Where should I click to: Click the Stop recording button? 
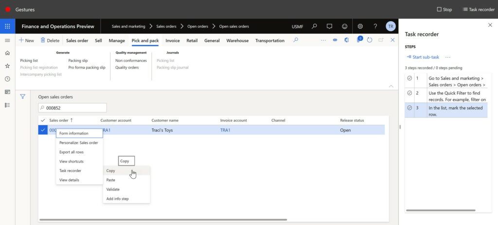point(445,10)
